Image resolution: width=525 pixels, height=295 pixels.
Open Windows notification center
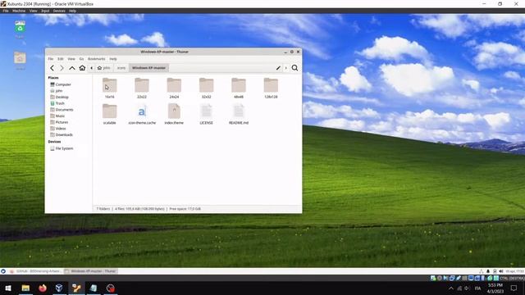pos(514,288)
